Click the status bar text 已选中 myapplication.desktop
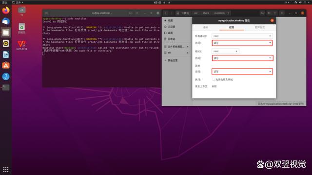 [281, 104]
